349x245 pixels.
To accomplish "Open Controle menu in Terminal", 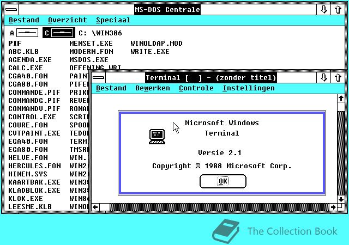I will point(196,88).
